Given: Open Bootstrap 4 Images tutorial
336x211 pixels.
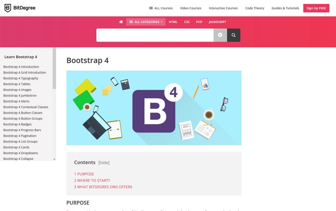Looking at the screenshot, I should [17, 90].
